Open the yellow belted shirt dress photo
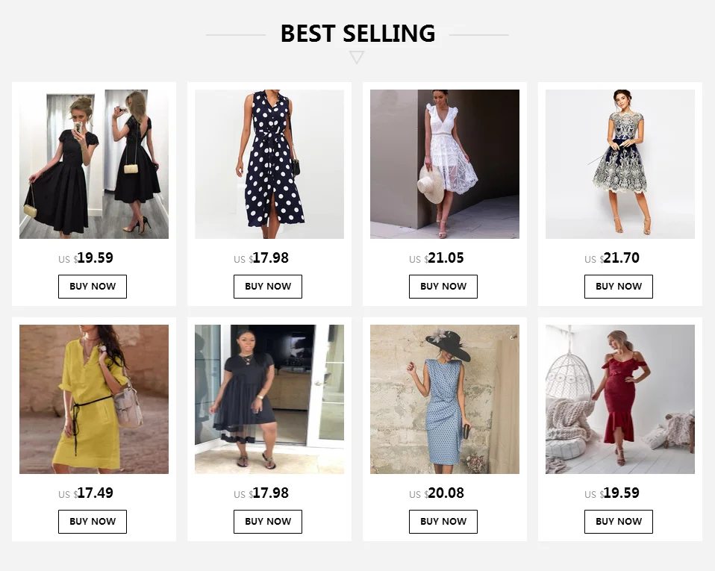The image size is (715, 571). pyautogui.click(x=94, y=399)
